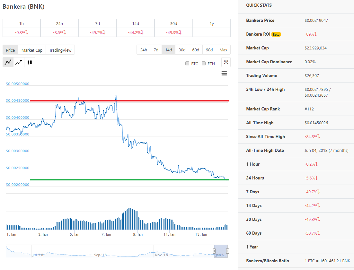Click the 1y performance header cell
The height and width of the screenshot is (270, 354).
[x=212, y=23]
